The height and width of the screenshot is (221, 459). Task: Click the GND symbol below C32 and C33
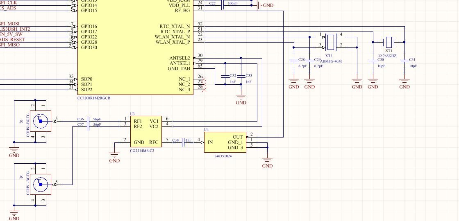click(x=241, y=99)
